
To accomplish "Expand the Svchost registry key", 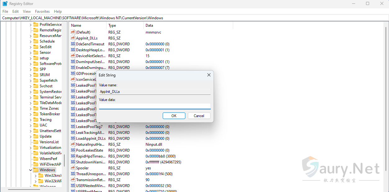I will [x=30, y=86].
